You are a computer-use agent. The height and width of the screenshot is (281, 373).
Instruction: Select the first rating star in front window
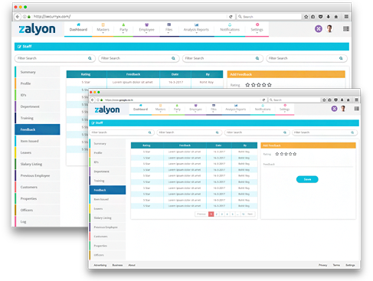coord(277,154)
